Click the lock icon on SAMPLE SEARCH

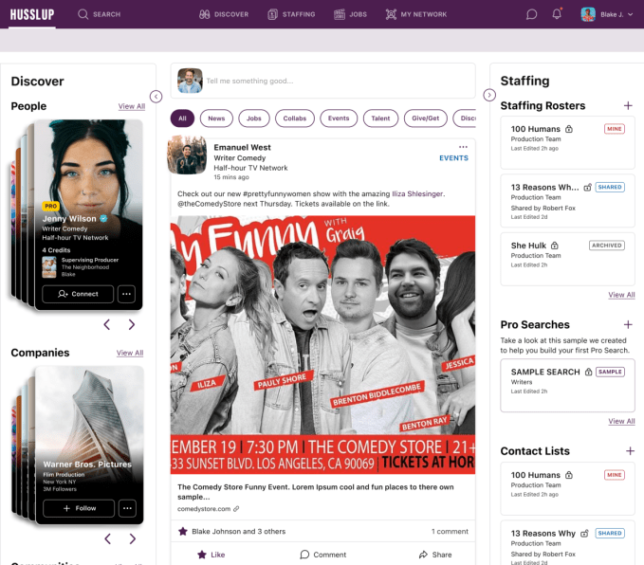point(589,372)
